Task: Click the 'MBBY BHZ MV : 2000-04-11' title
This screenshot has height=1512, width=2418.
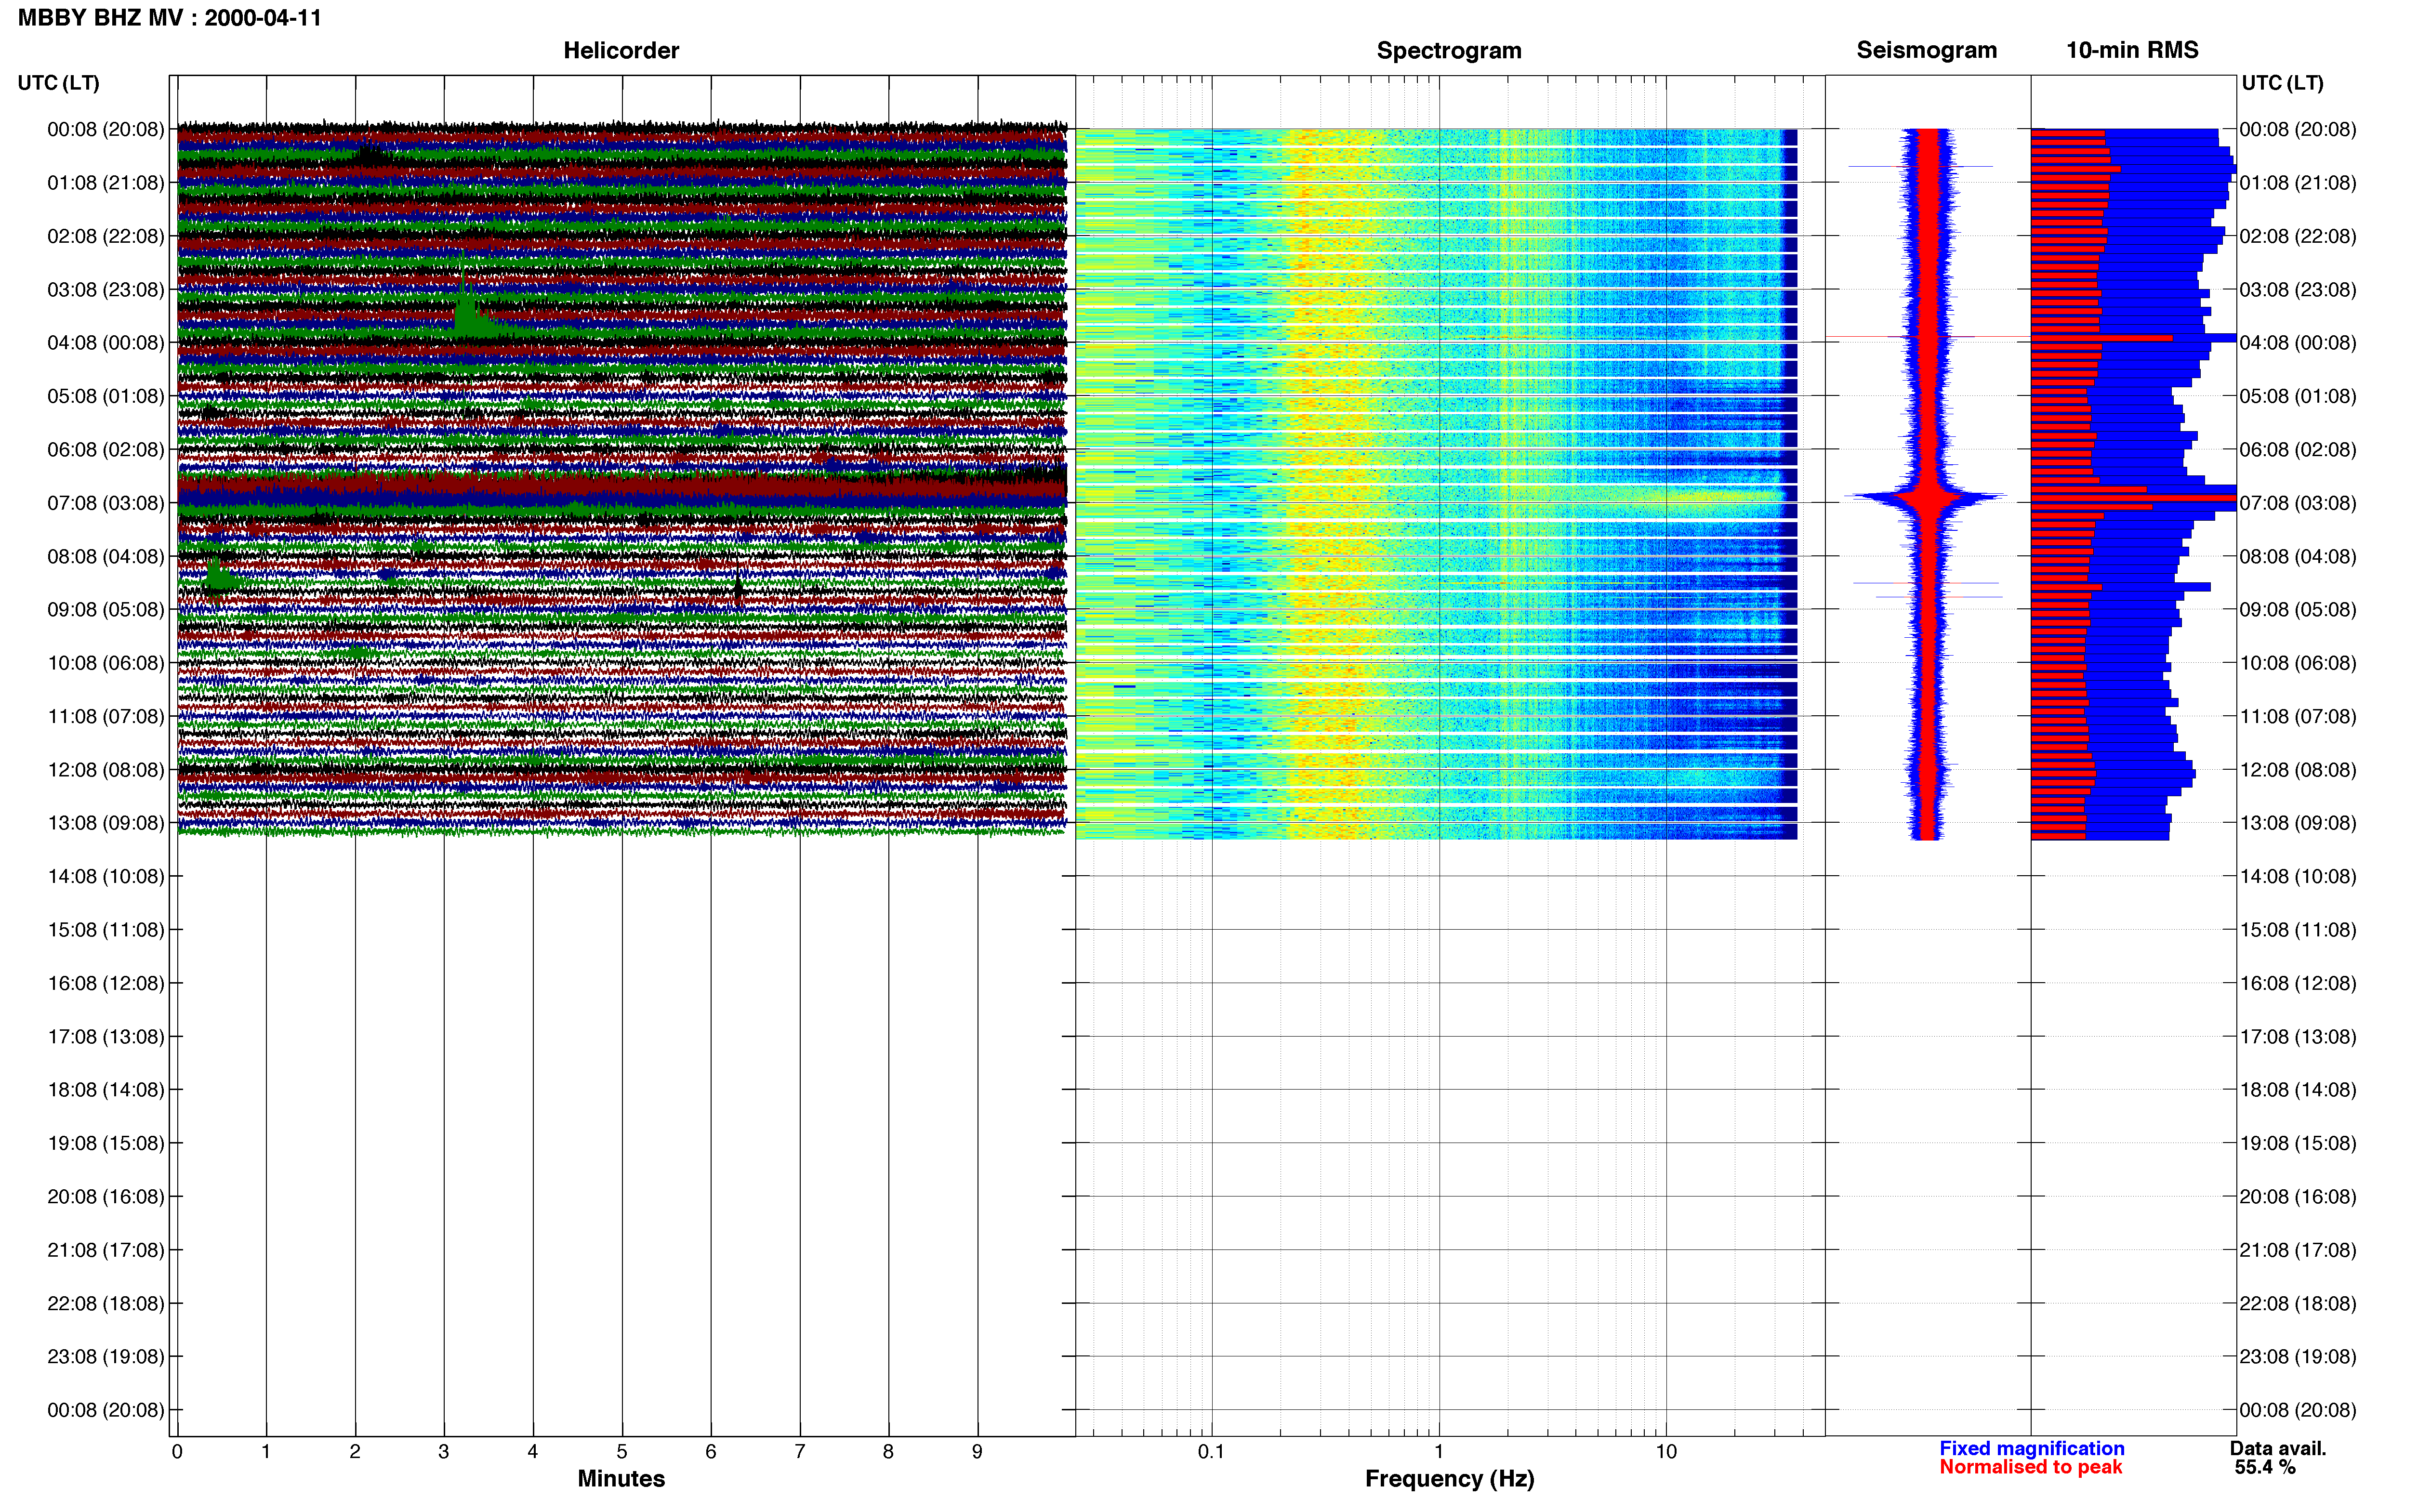Action: pyautogui.click(x=170, y=17)
